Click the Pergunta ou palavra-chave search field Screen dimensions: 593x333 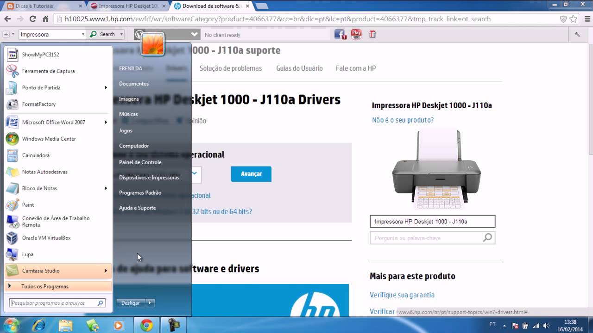432,238
